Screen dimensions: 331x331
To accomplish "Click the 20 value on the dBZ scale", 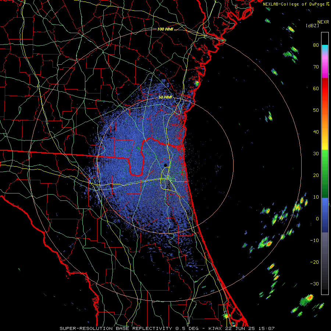I will click(x=316, y=175).
